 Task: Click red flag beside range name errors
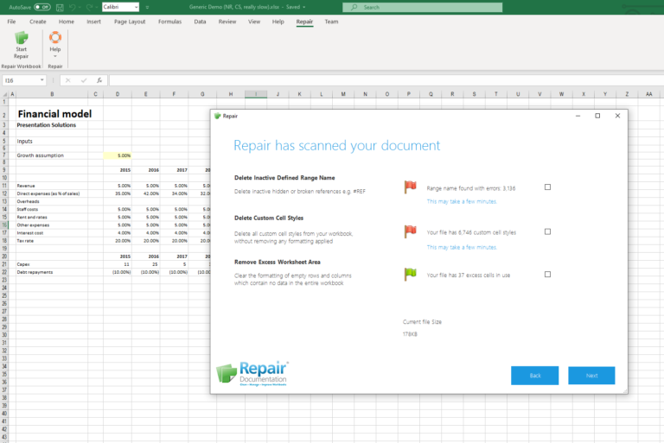tap(410, 187)
